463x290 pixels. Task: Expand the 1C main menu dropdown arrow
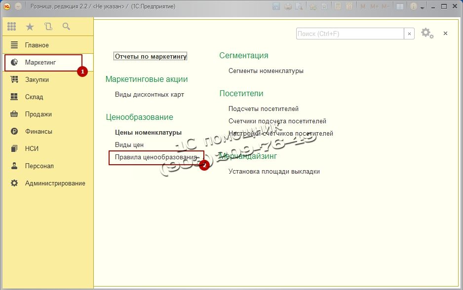pyautogui.click(x=18, y=6)
